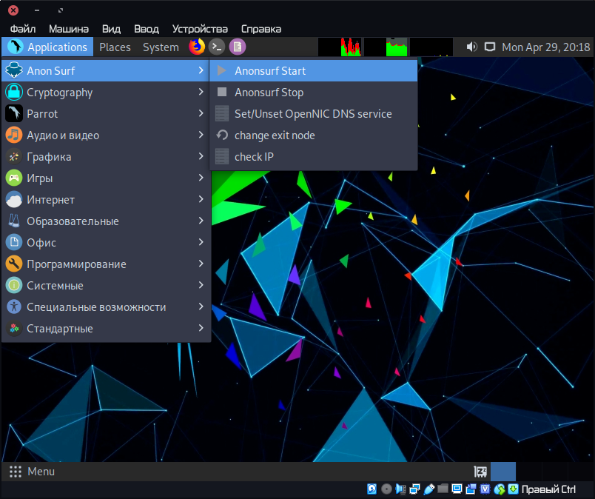Click the Anonsurf Stop square icon
This screenshot has width=595, height=499.
point(221,93)
